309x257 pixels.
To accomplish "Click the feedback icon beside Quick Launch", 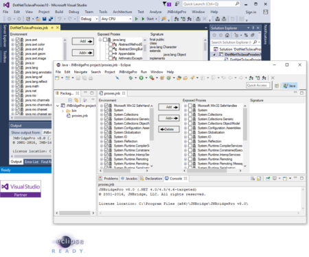I will [177, 4].
